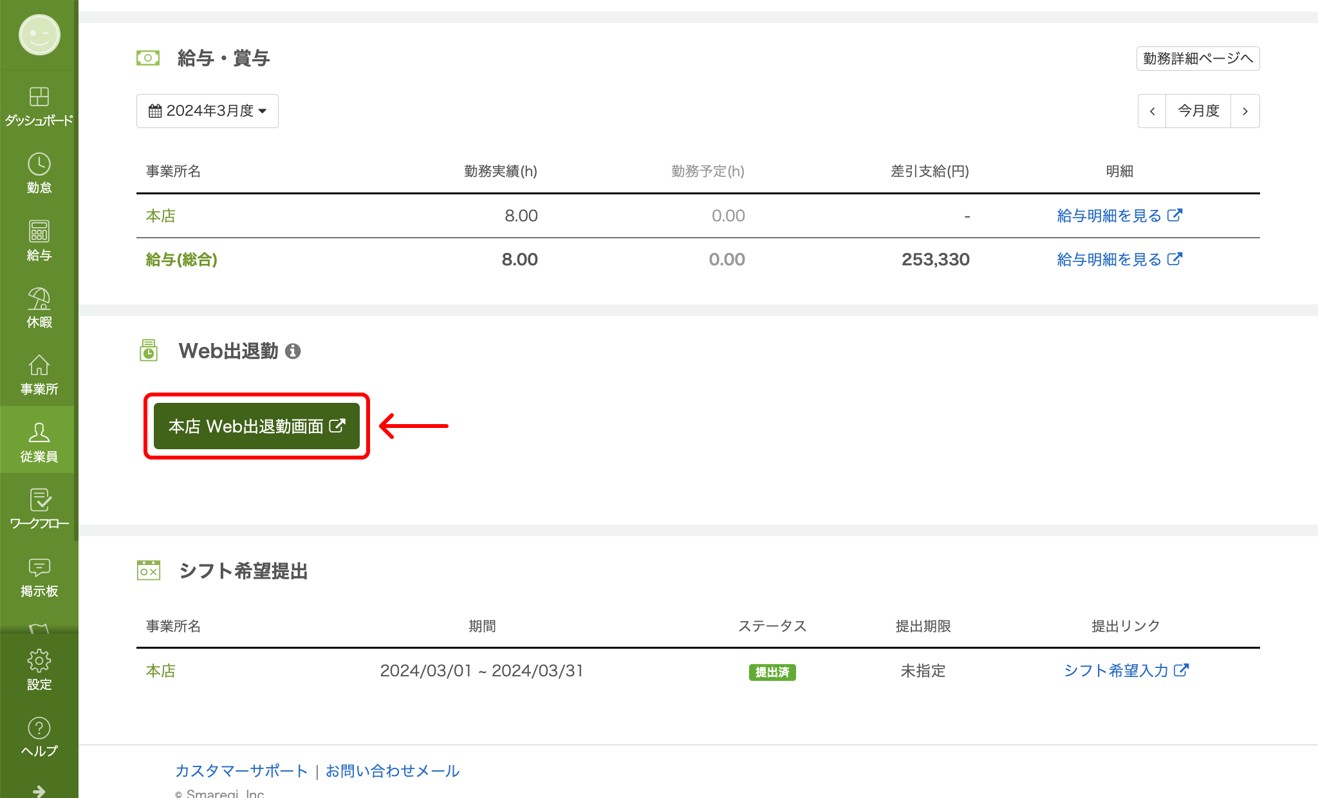Click the info icon next to Web出退勤

(x=294, y=351)
